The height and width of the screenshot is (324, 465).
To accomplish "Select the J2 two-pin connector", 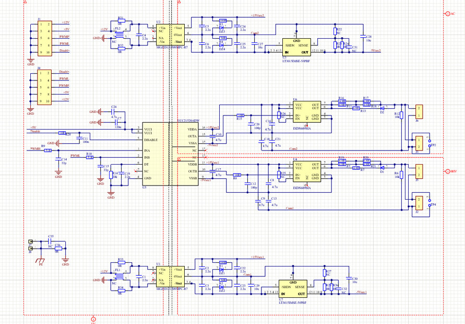I will point(419,203).
